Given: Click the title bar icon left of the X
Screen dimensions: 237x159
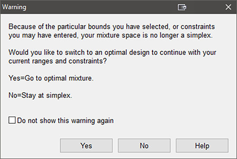Looking at the screenshot, I should coord(182,7).
